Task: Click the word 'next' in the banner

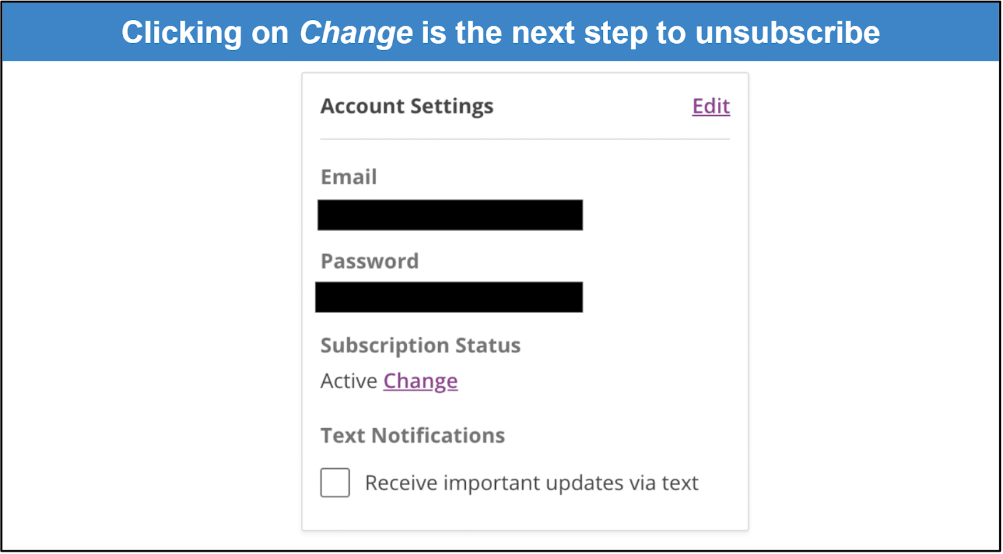Action: click(543, 33)
